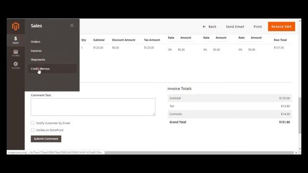Close the Sales flyout menu

72,25
